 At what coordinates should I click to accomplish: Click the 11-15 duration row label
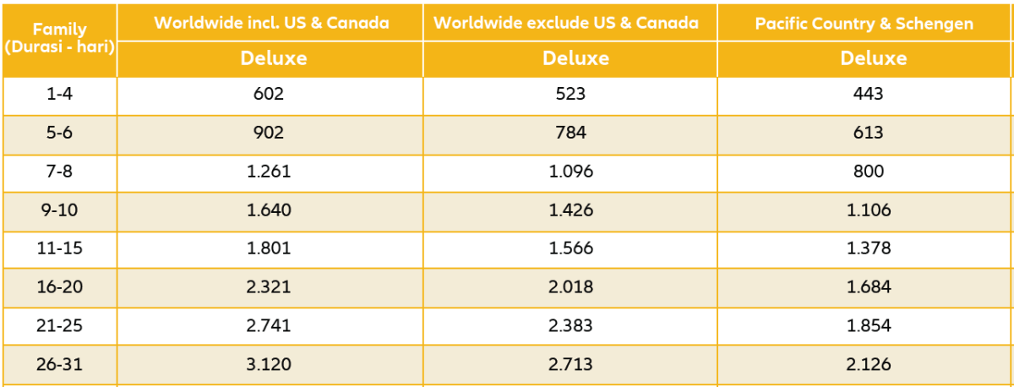59,249
